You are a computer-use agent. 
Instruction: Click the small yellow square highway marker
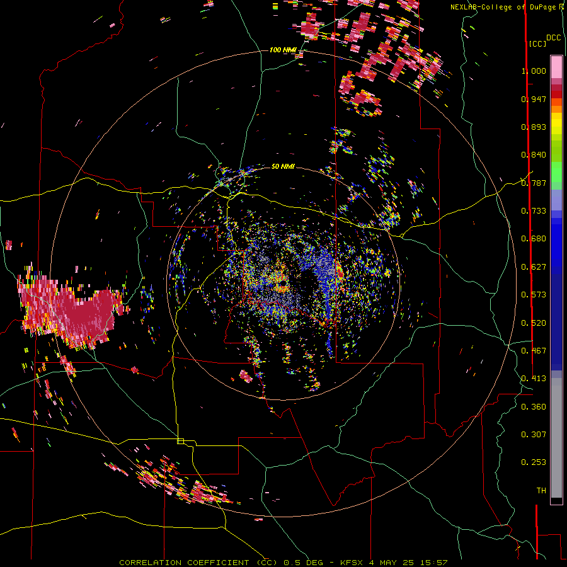[x=180, y=441]
